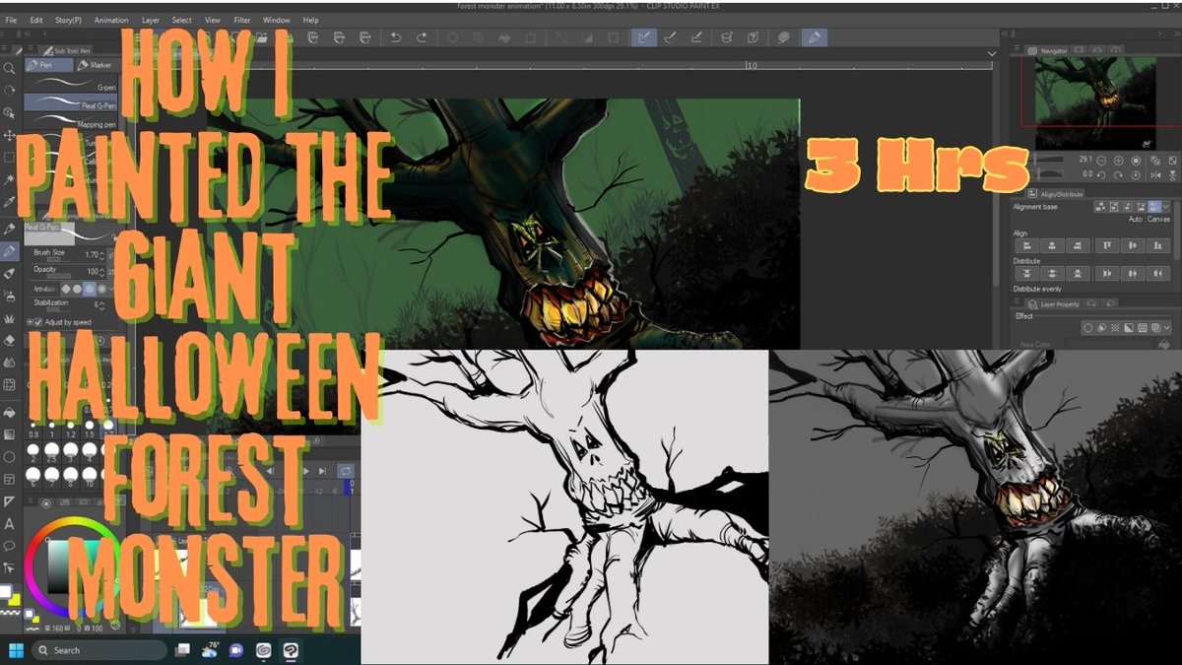Open the File menu
The image size is (1182, 665).
tap(11, 20)
